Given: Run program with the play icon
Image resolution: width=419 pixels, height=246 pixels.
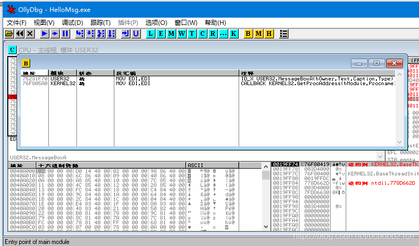Looking at the screenshot, I should point(44,34).
